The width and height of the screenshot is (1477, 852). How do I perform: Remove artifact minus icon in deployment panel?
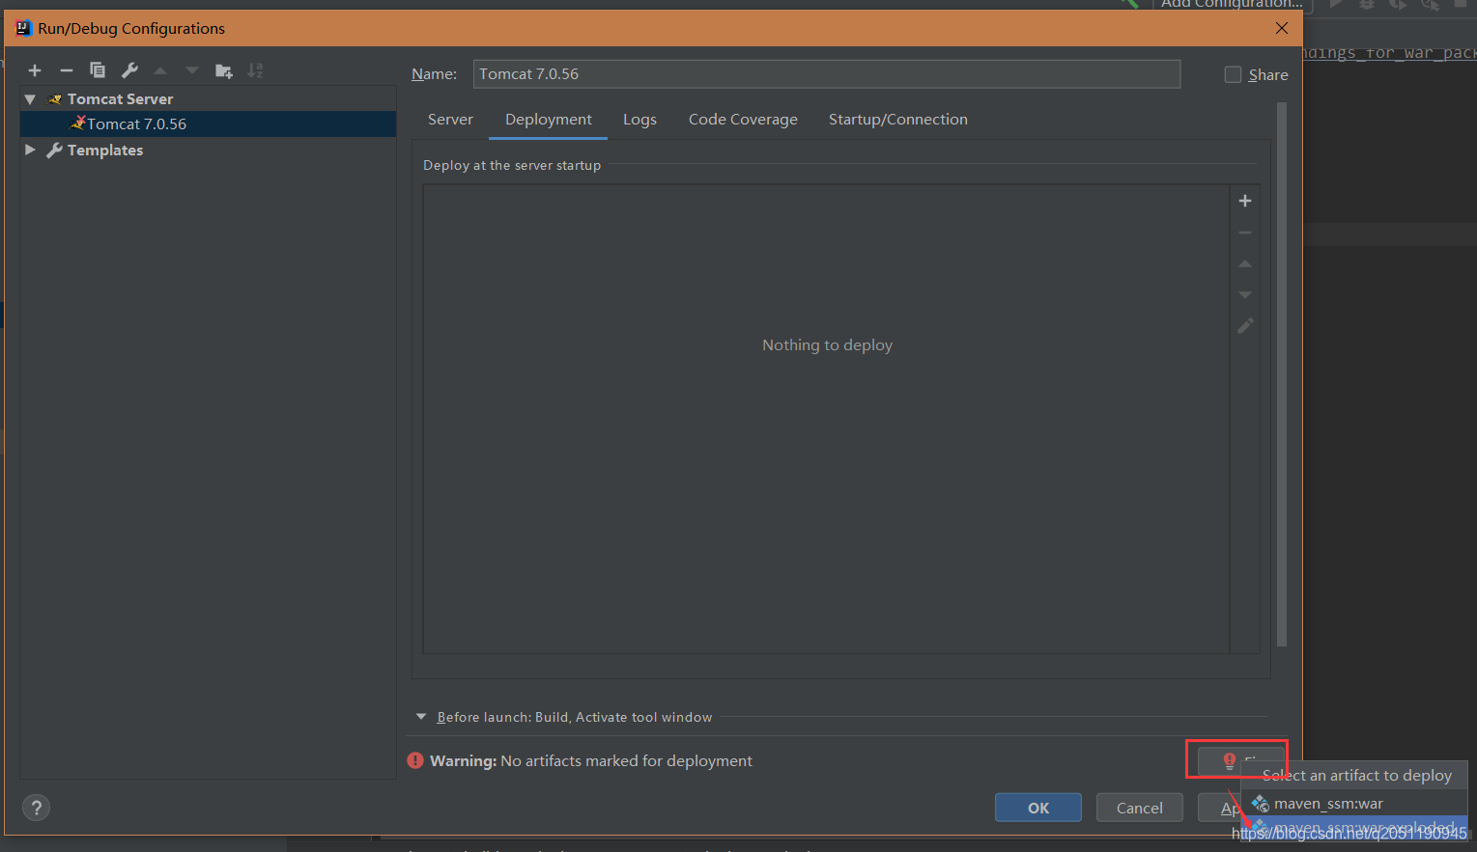1245,233
